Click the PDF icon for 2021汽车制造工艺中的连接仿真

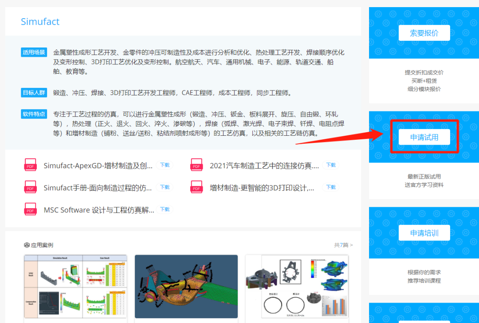pos(196,165)
